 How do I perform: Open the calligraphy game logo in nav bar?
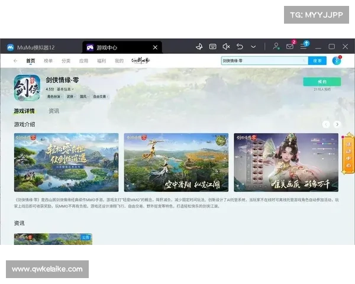pyautogui.click(x=140, y=61)
